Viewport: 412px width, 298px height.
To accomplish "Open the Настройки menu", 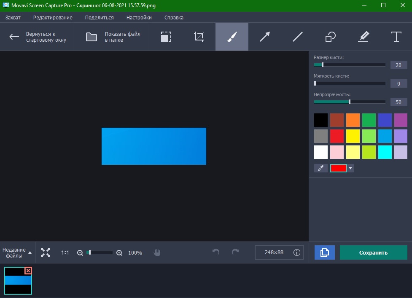I will click(x=139, y=18).
